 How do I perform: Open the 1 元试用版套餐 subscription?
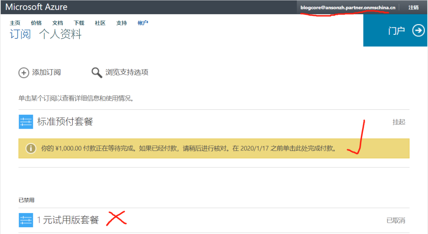(x=68, y=220)
